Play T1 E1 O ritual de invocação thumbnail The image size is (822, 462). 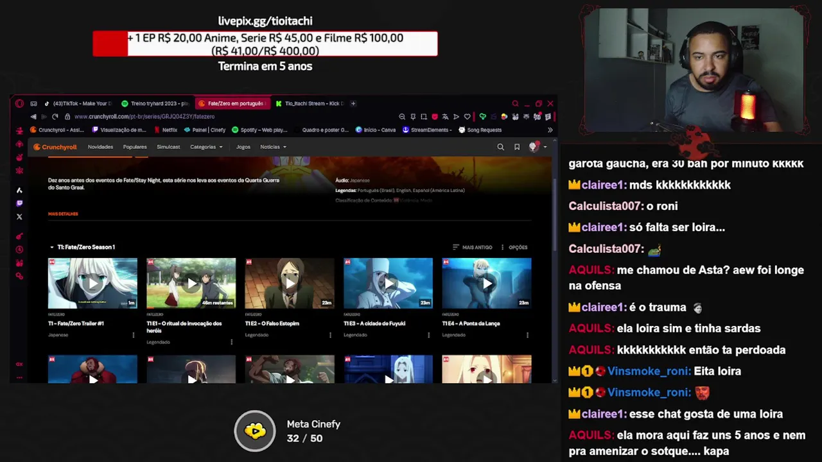pyautogui.click(x=191, y=283)
